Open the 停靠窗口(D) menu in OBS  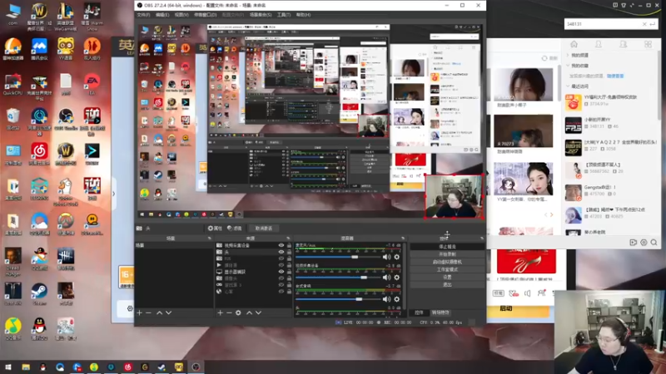205,15
